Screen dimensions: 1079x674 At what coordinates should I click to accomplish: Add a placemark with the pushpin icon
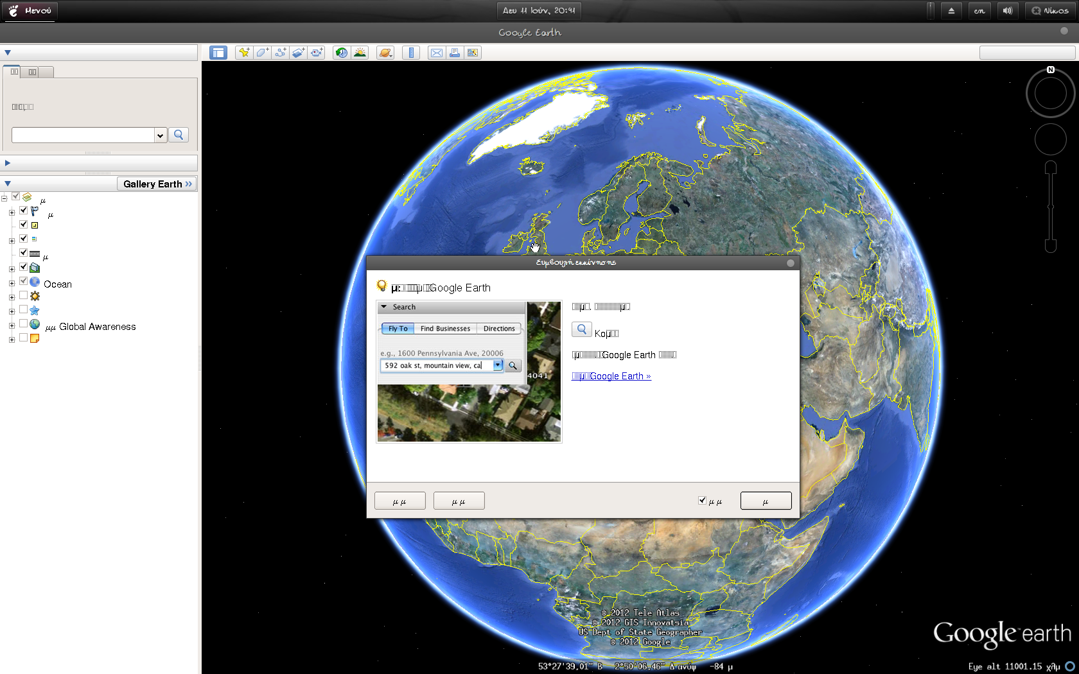(244, 53)
